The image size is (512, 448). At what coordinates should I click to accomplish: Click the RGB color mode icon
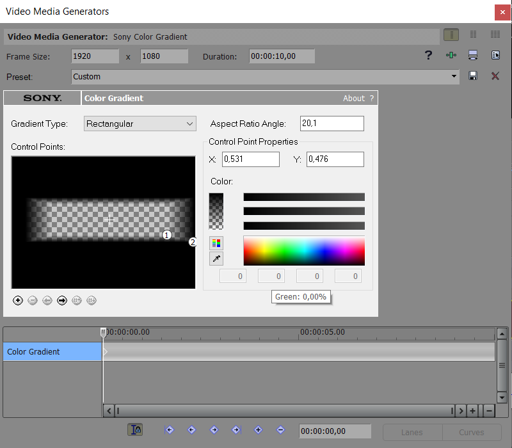coord(216,243)
